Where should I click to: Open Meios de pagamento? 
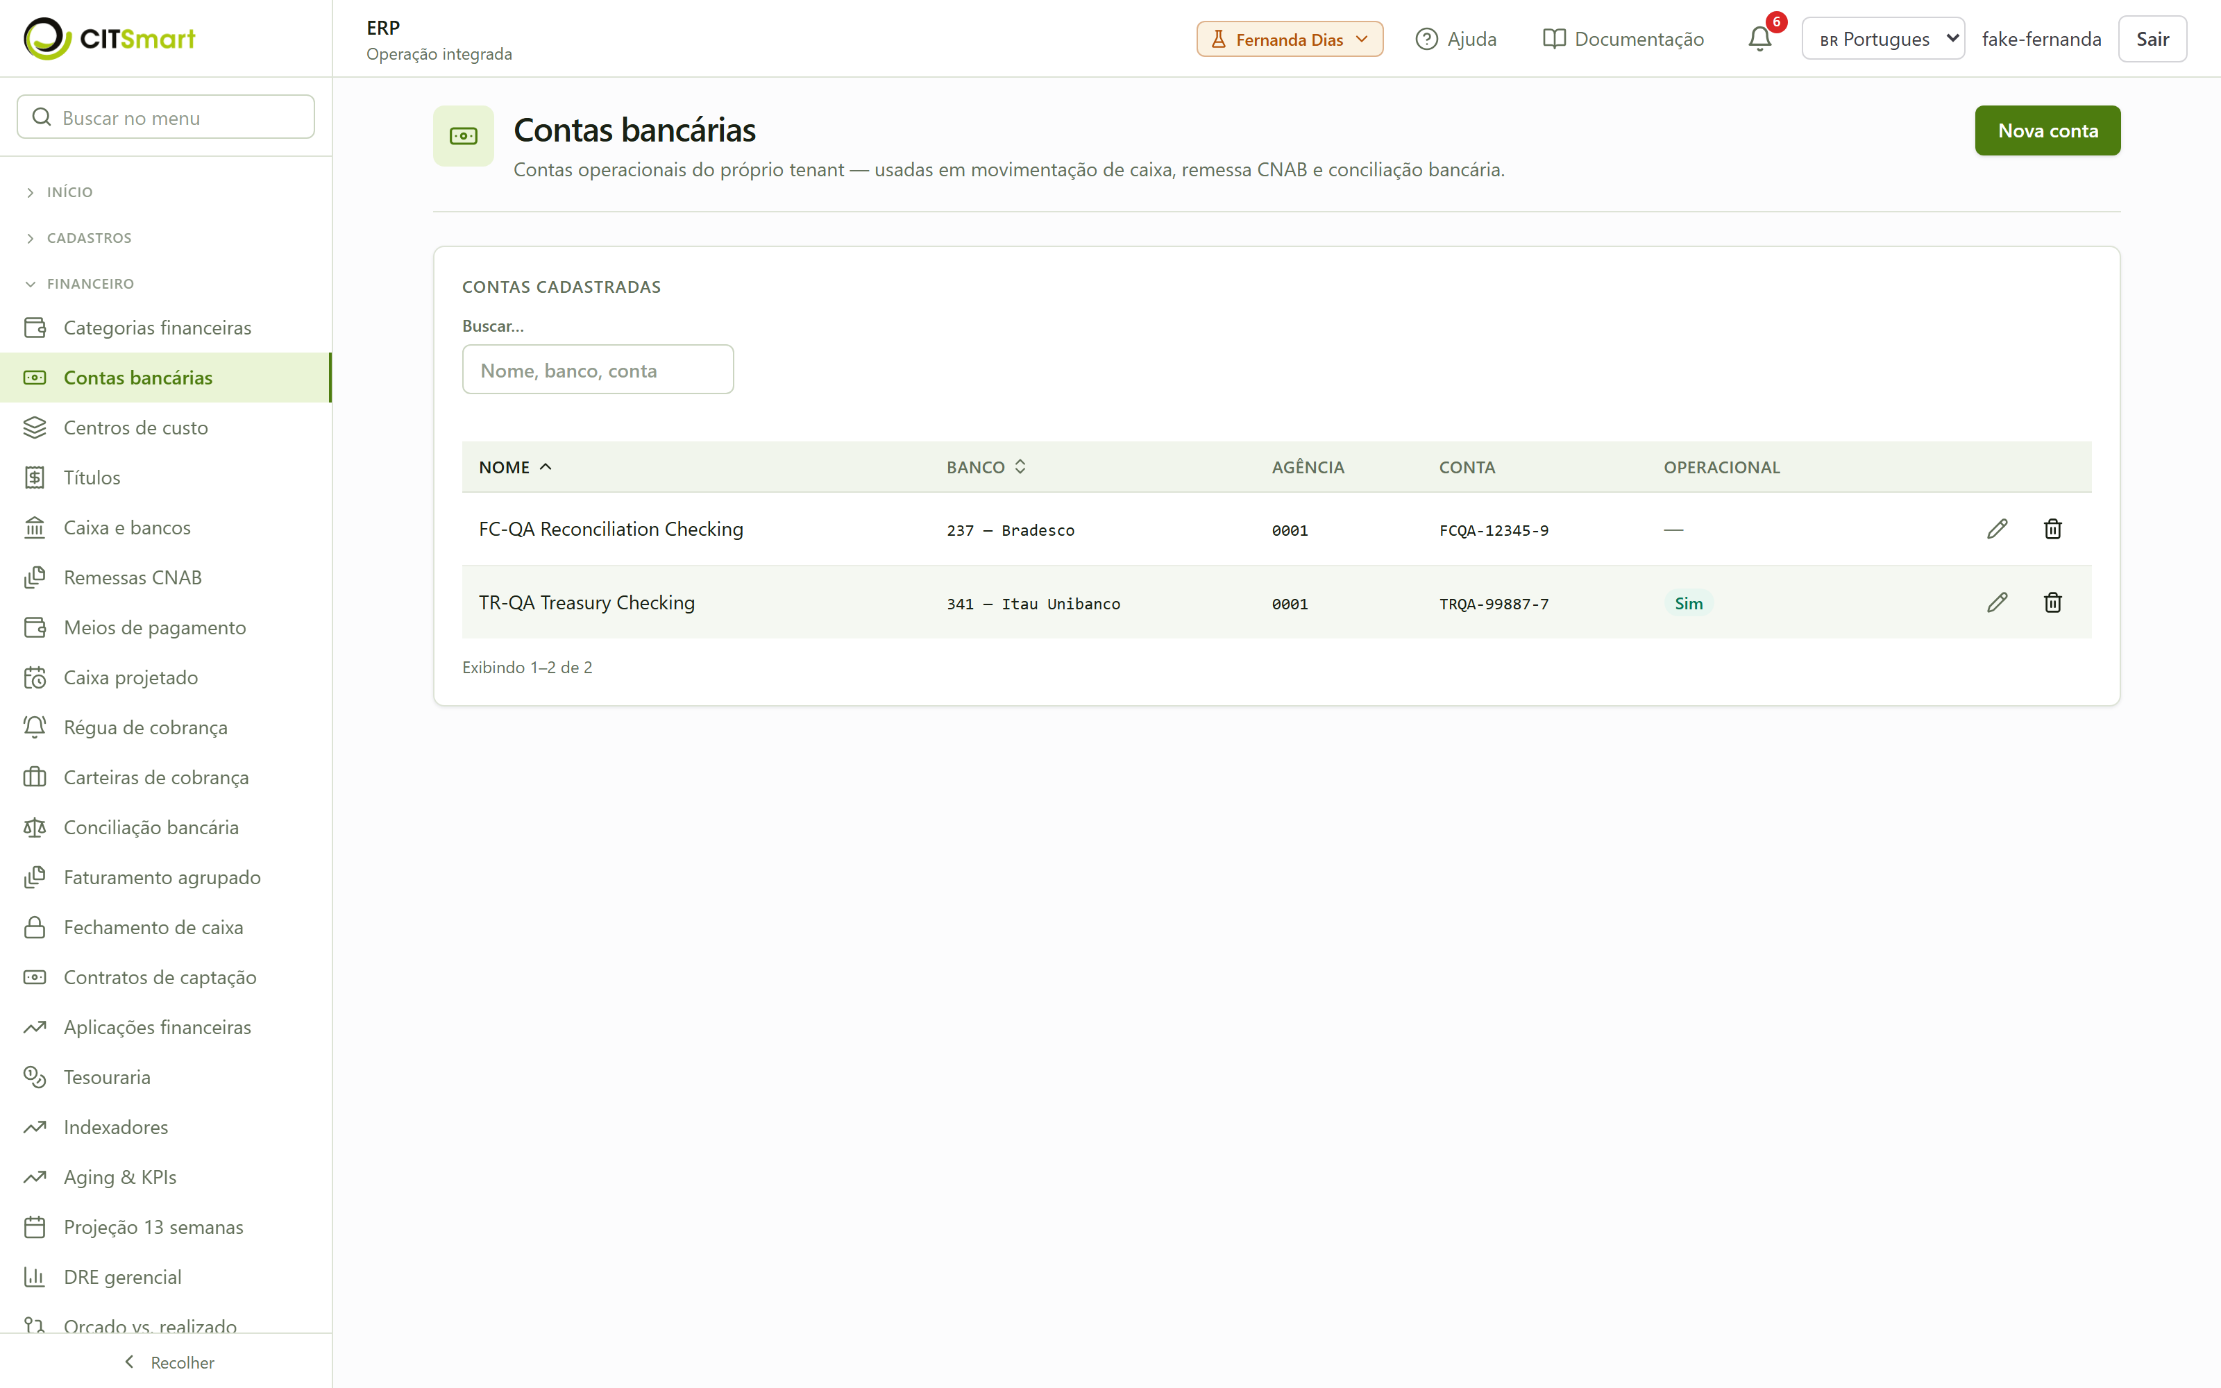coord(166,628)
